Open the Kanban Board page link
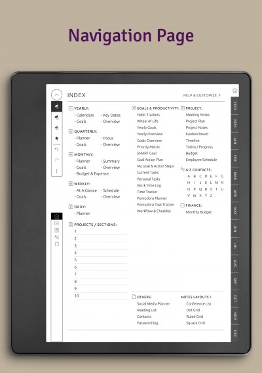Image resolution: width=262 pixels, height=373 pixels. point(197,134)
